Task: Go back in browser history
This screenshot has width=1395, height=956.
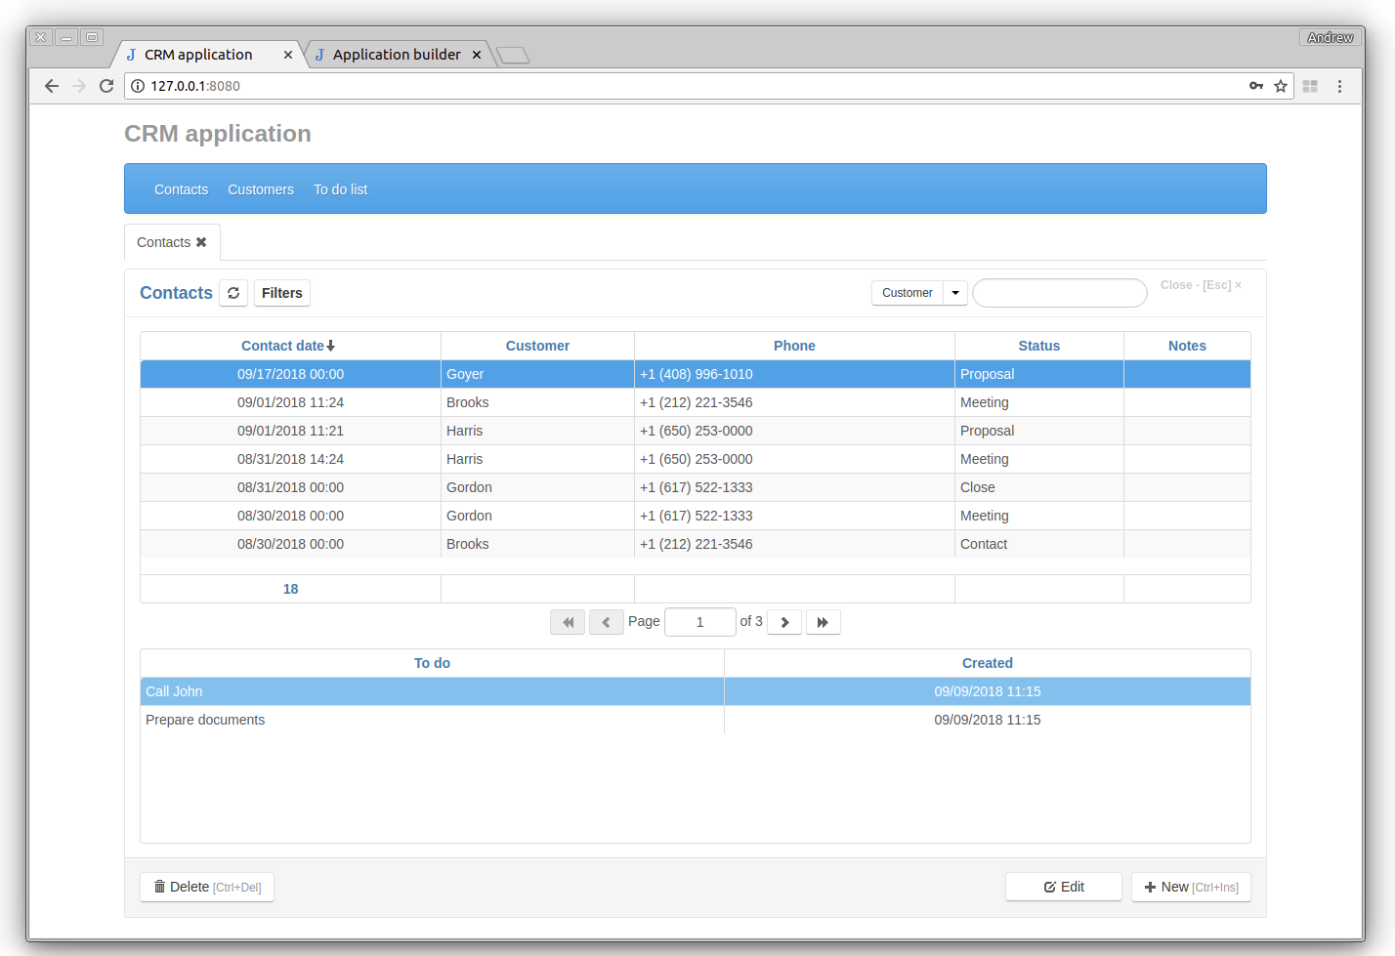Action: 52,86
